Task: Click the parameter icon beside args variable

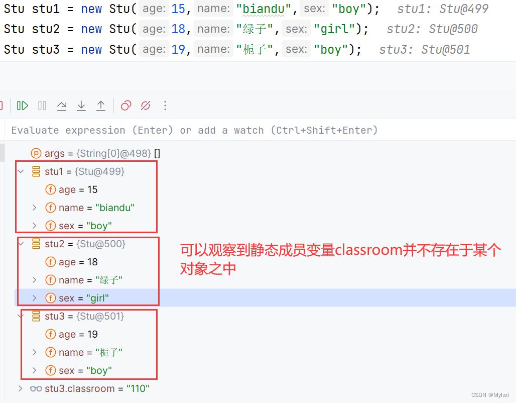Action: [35, 153]
